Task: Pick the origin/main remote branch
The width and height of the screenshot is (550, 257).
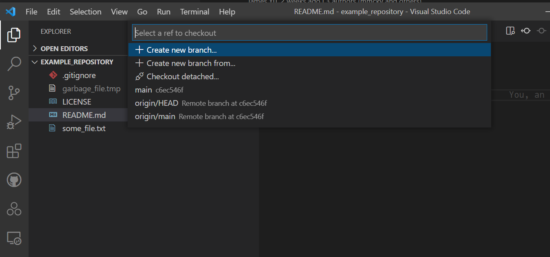Action: coord(155,116)
